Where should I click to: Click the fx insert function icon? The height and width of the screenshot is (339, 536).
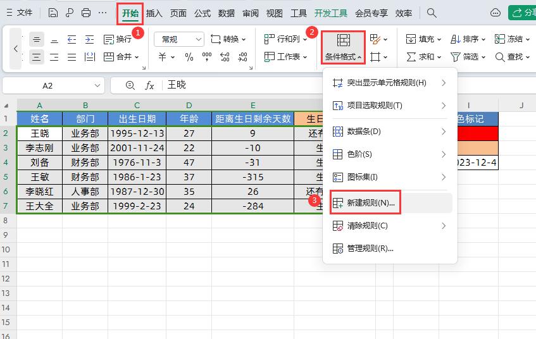(149, 85)
